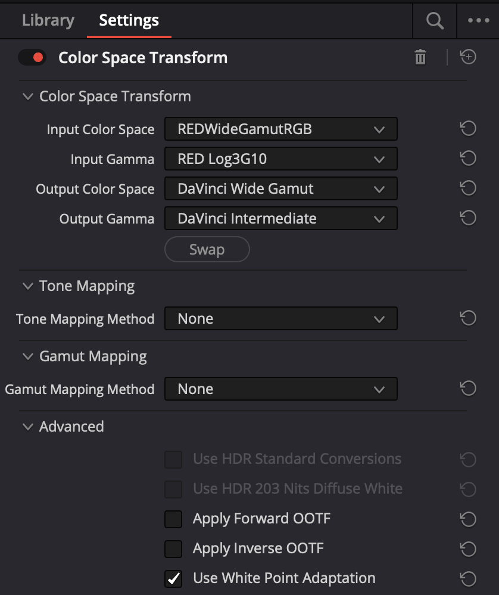
Task: Collapse the Tone Mapping section
Action: coord(27,286)
